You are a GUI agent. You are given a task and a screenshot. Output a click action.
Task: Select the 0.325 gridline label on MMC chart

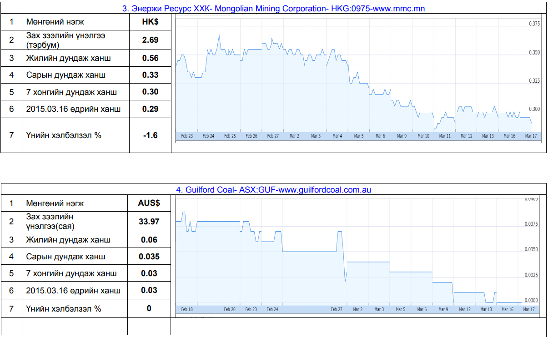pos(534,81)
